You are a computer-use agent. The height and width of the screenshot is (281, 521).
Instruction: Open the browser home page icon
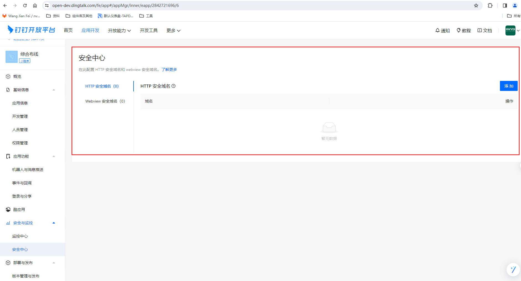tap(35, 6)
